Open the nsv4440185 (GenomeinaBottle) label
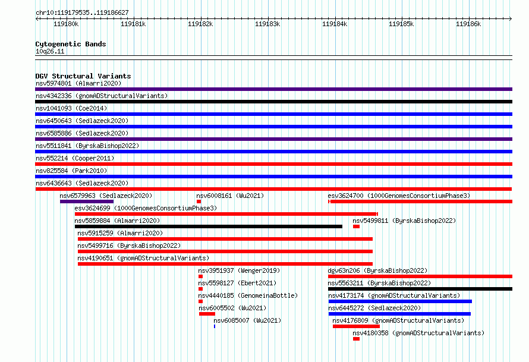529x362 pixels. pos(248,295)
